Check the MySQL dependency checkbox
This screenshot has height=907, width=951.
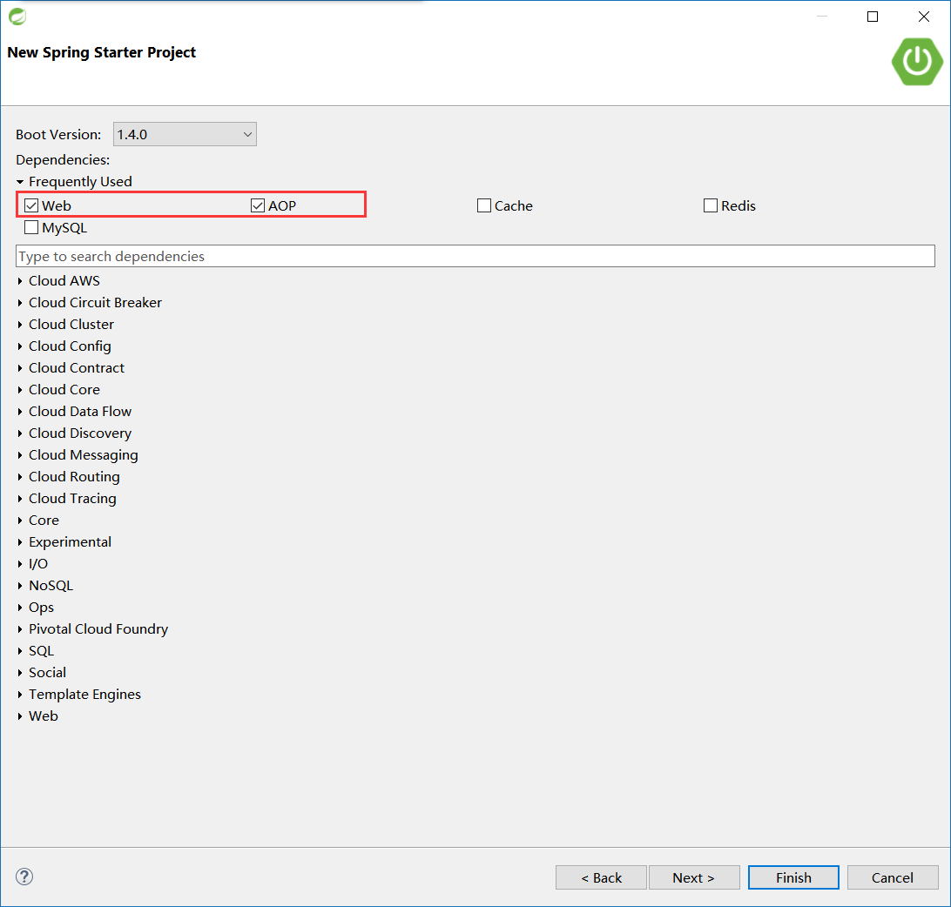[31, 227]
